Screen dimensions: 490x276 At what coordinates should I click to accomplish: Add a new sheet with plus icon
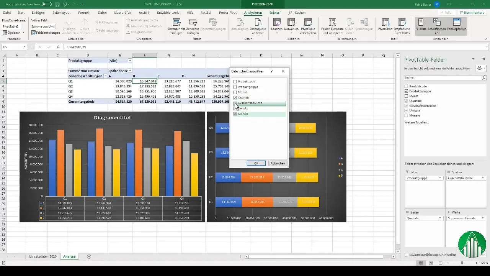coord(89,256)
